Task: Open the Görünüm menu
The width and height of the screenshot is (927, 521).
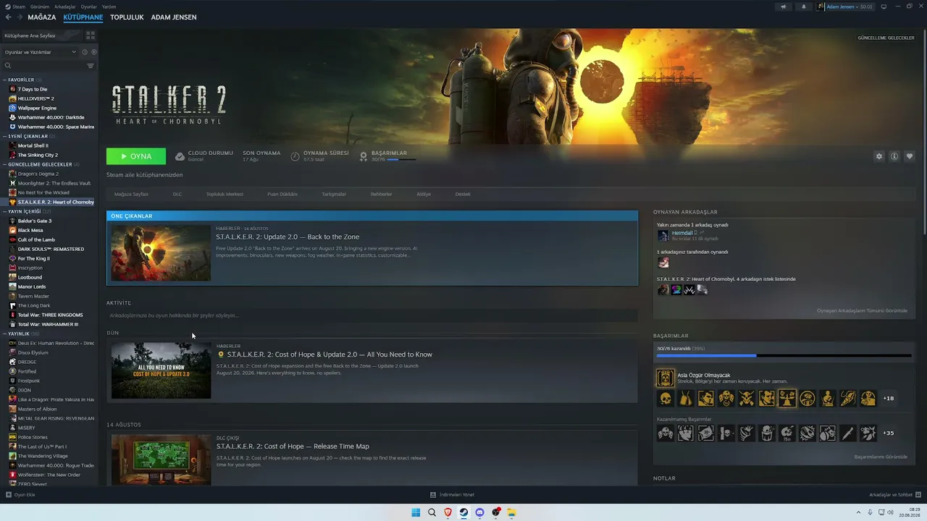Action: [40, 7]
